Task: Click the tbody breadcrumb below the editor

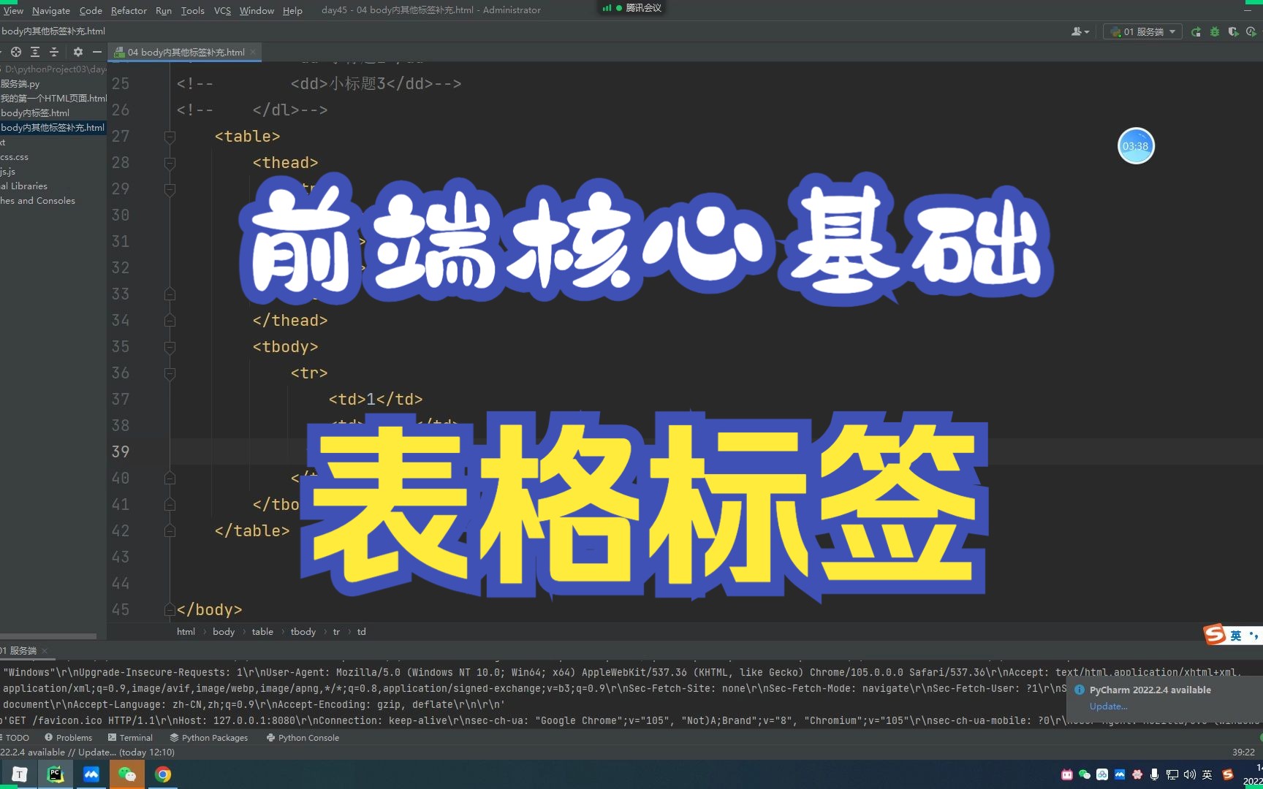Action: tap(303, 631)
